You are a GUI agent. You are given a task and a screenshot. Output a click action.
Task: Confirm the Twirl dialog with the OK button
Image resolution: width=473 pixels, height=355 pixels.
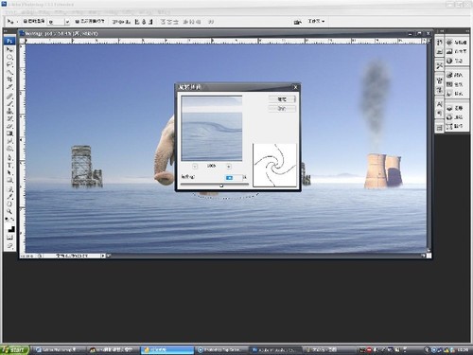tap(282, 99)
